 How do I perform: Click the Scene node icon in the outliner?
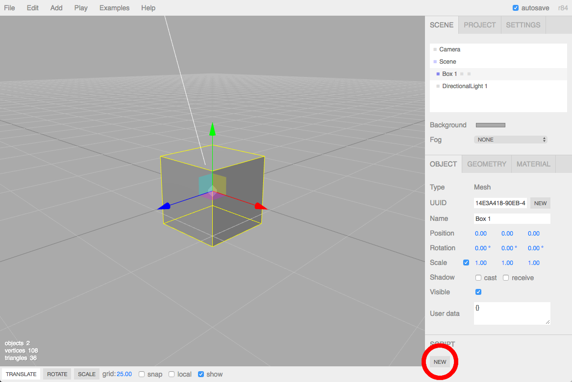(x=435, y=61)
